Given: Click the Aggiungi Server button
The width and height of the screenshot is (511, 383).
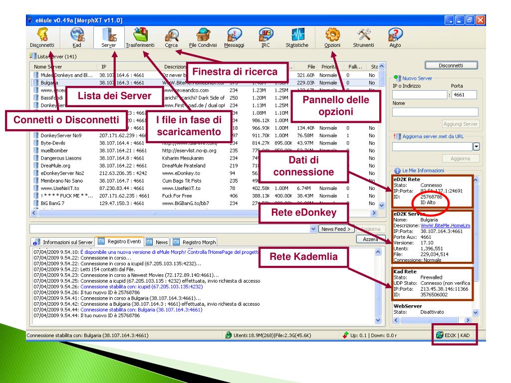Looking at the screenshot, I should [461, 124].
